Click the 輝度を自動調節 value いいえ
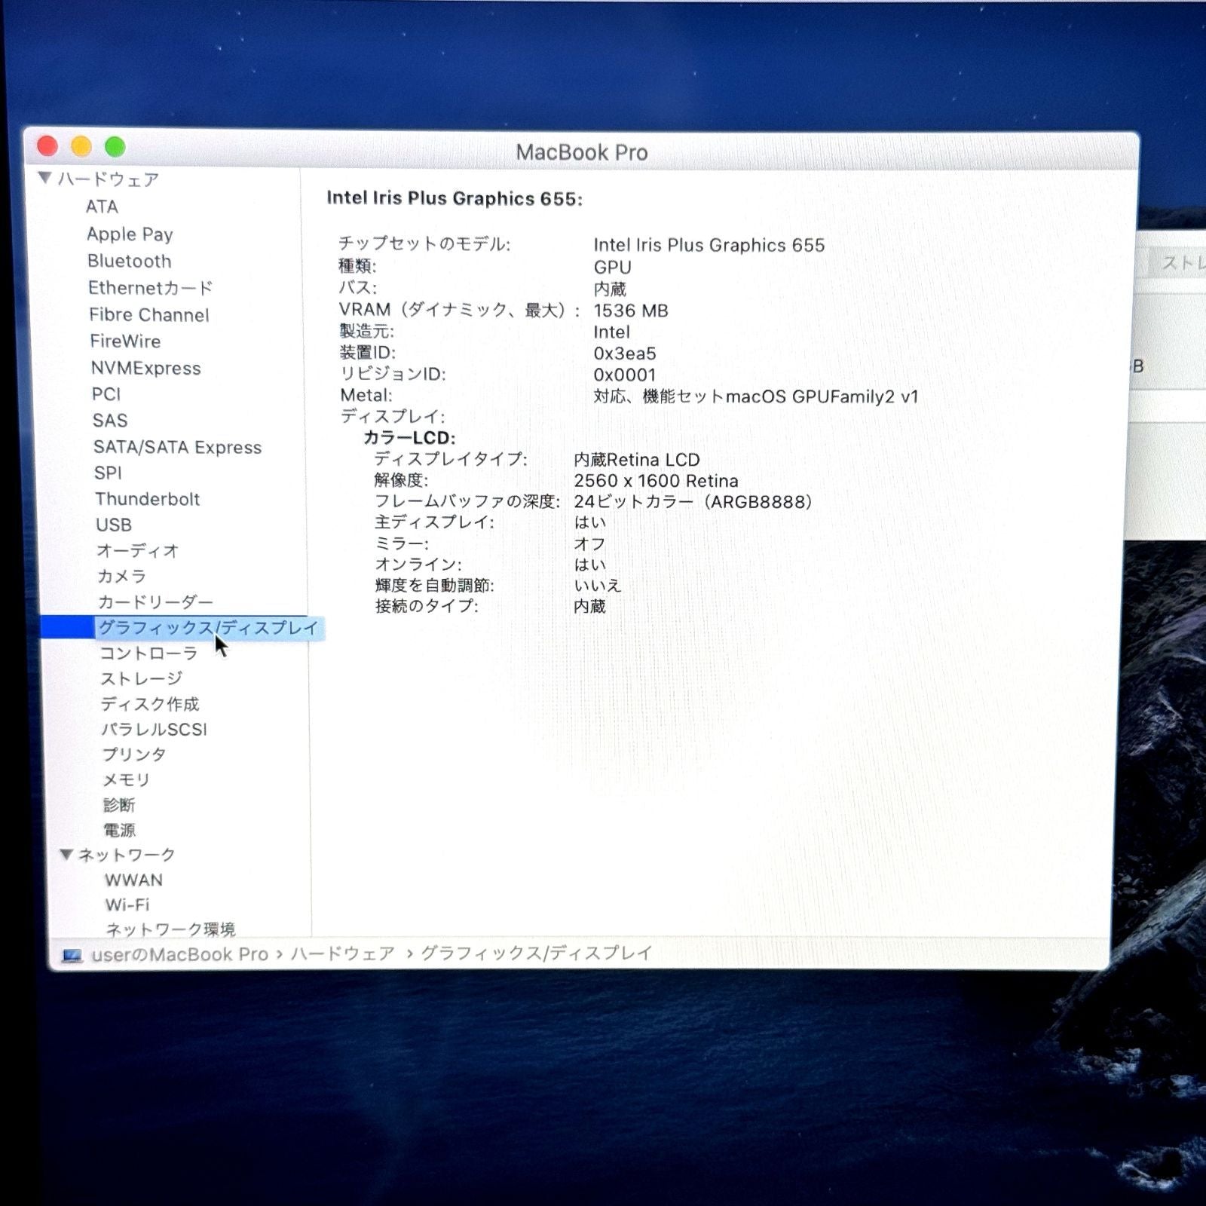The width and height of the screenshot is (1206, 1206). point(598,586)
